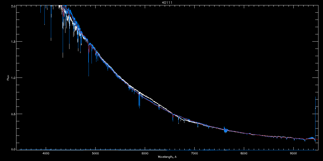This screenshot has height=161, width=323.
Task: Click the plot title "40111"
Action: tap(167, 2)
